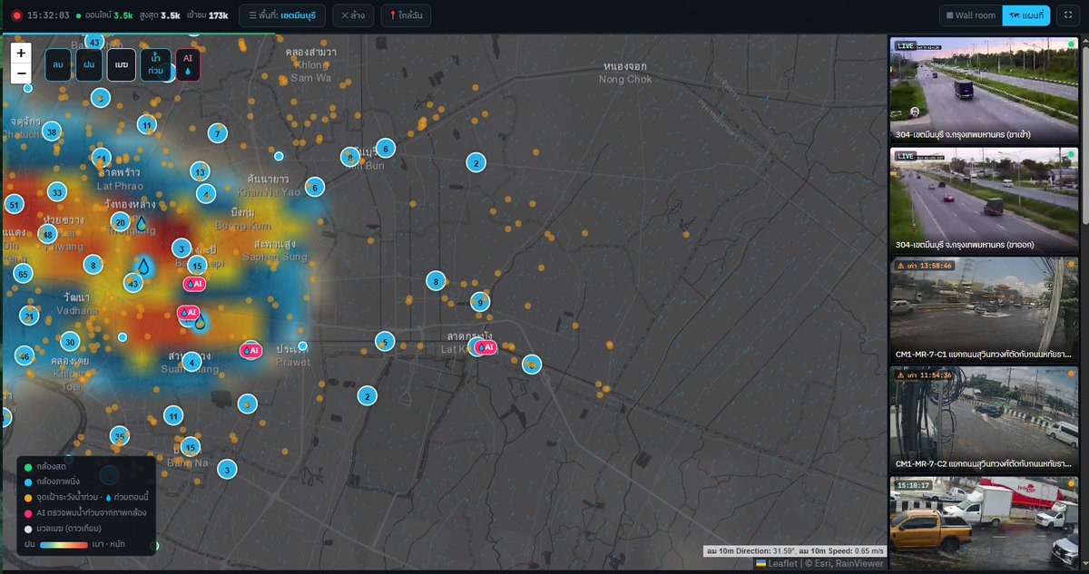
Task: Toggle the cloud (เมฆ) map layer
Action: [120, 64]
